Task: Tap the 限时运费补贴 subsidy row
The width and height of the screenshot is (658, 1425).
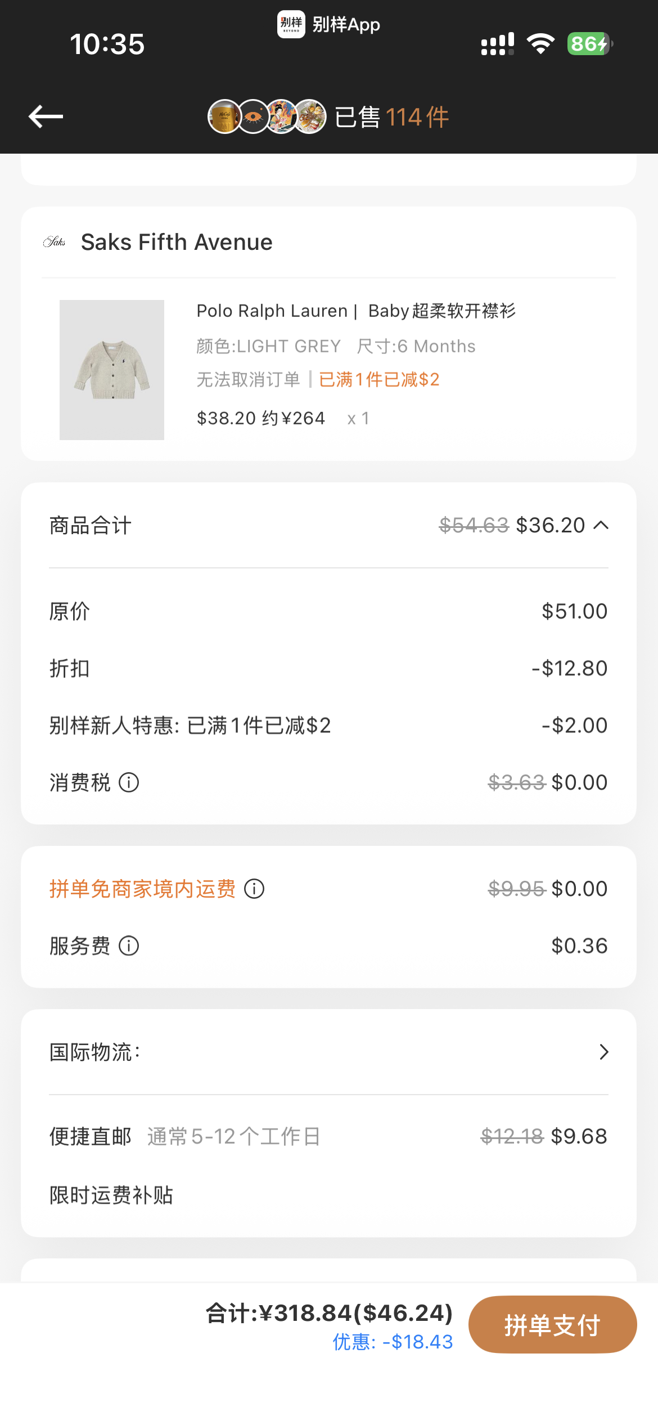Action: (x=111, y=1195)
